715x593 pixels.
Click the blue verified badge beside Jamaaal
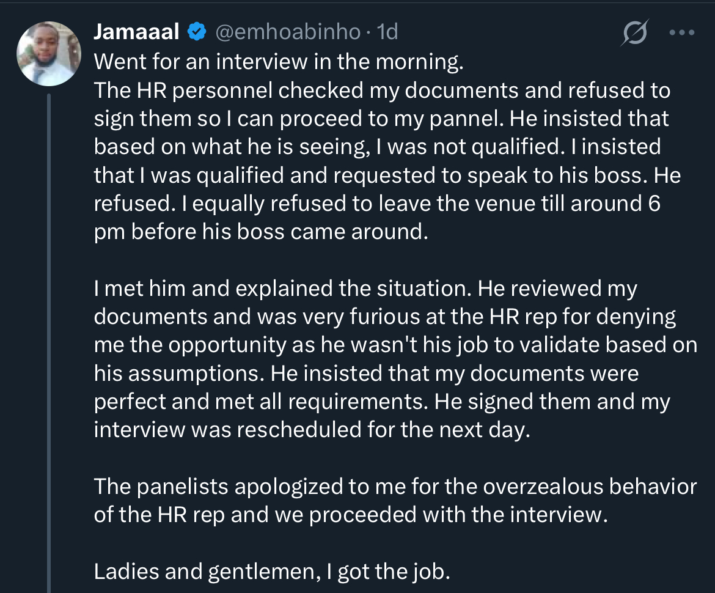coord(197,31)
